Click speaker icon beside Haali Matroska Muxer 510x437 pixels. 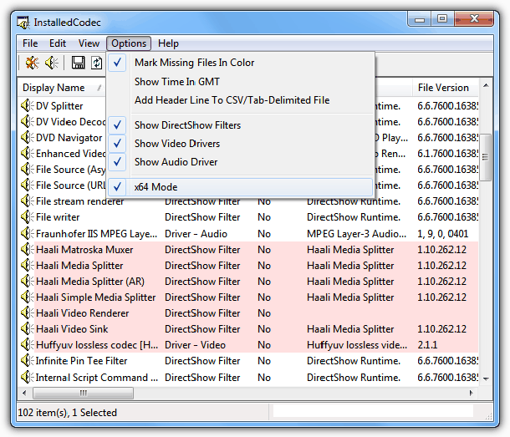pos(27,249)
